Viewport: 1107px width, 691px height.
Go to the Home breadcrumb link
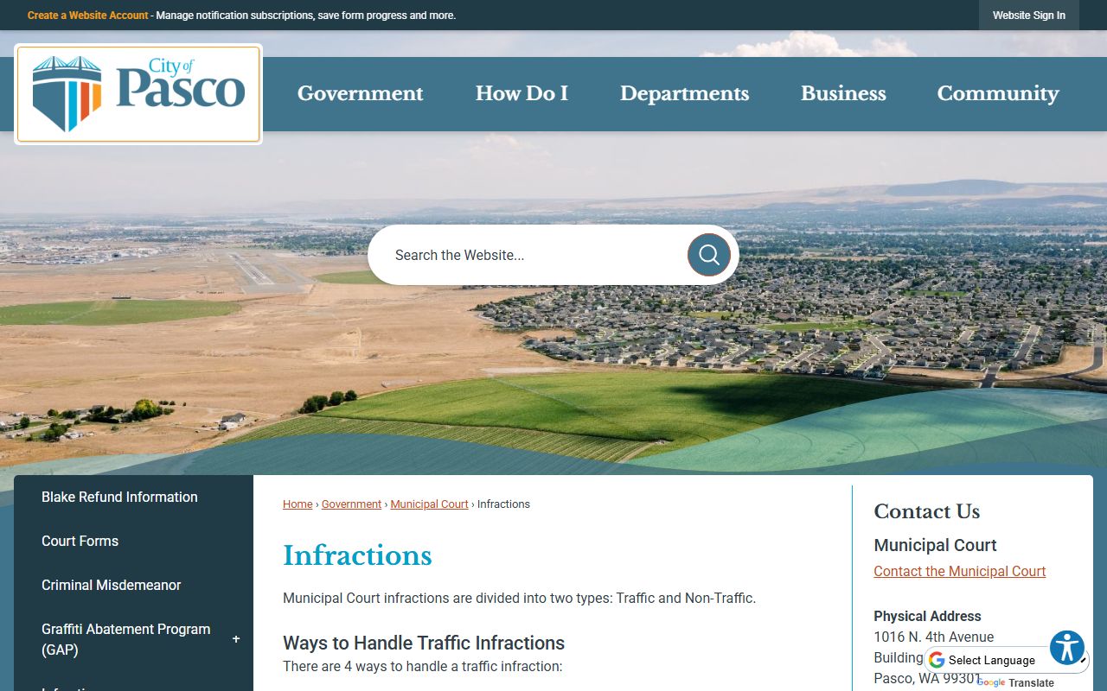point(298,504)
